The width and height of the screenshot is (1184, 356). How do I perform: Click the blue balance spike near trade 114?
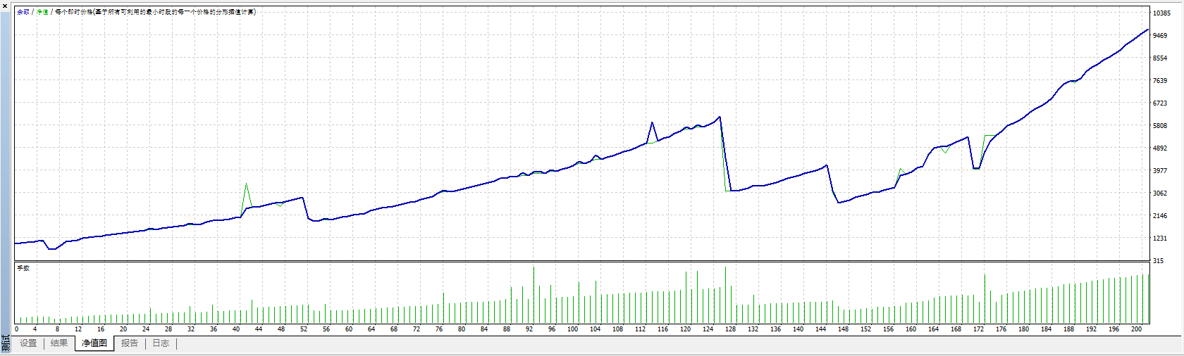point(652,123)
